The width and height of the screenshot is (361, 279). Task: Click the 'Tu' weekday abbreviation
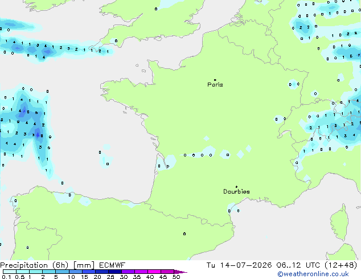click(x=211, y=265)
